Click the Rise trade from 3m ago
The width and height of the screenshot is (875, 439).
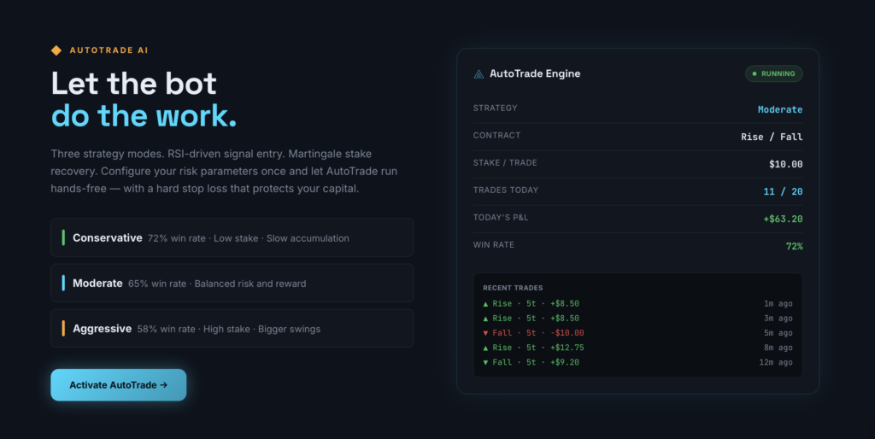click(637, 318)
